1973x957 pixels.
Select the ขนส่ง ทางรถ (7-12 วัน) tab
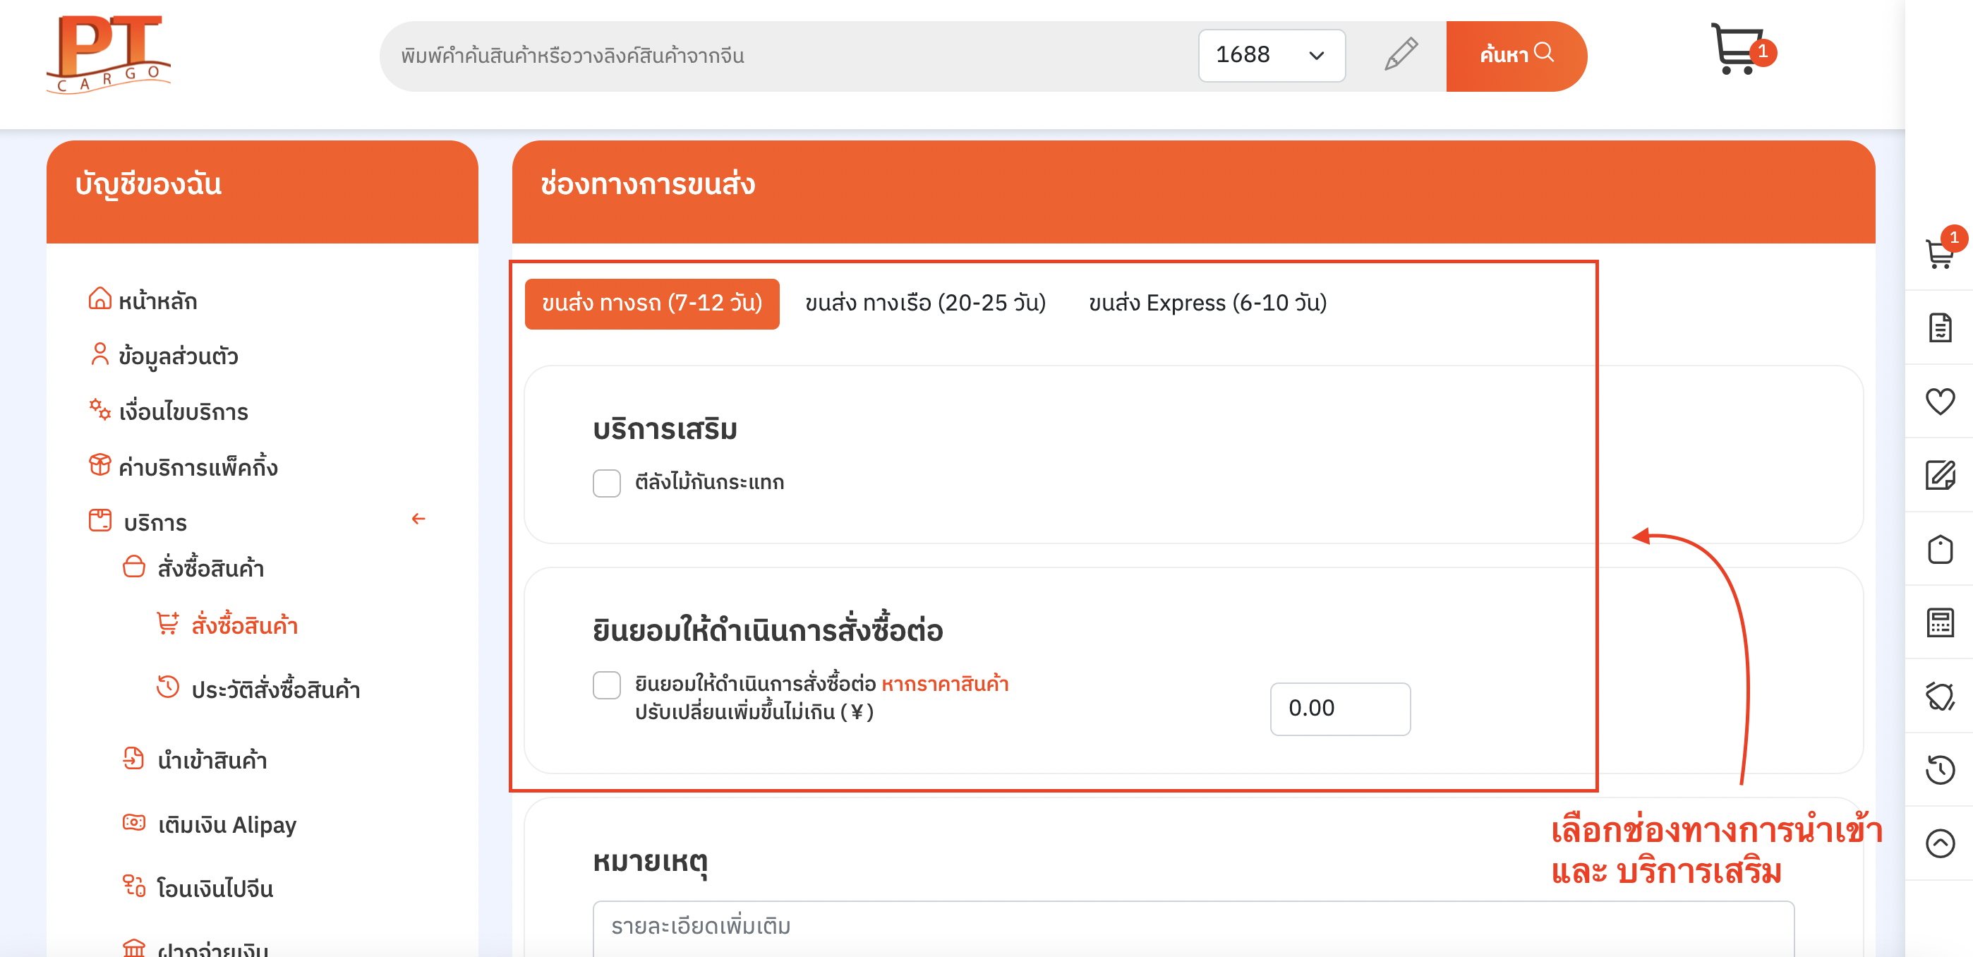click(652, 303)
